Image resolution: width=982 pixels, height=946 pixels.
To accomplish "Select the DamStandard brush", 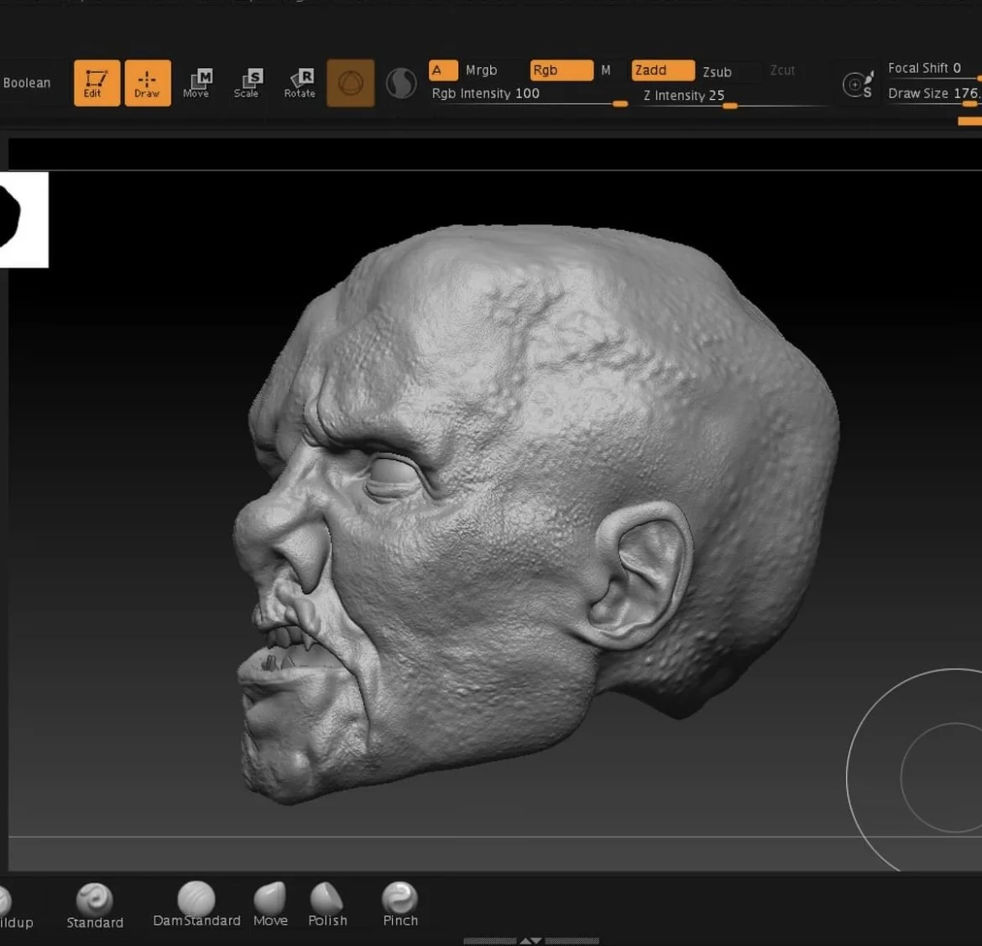I will point(196,905).
